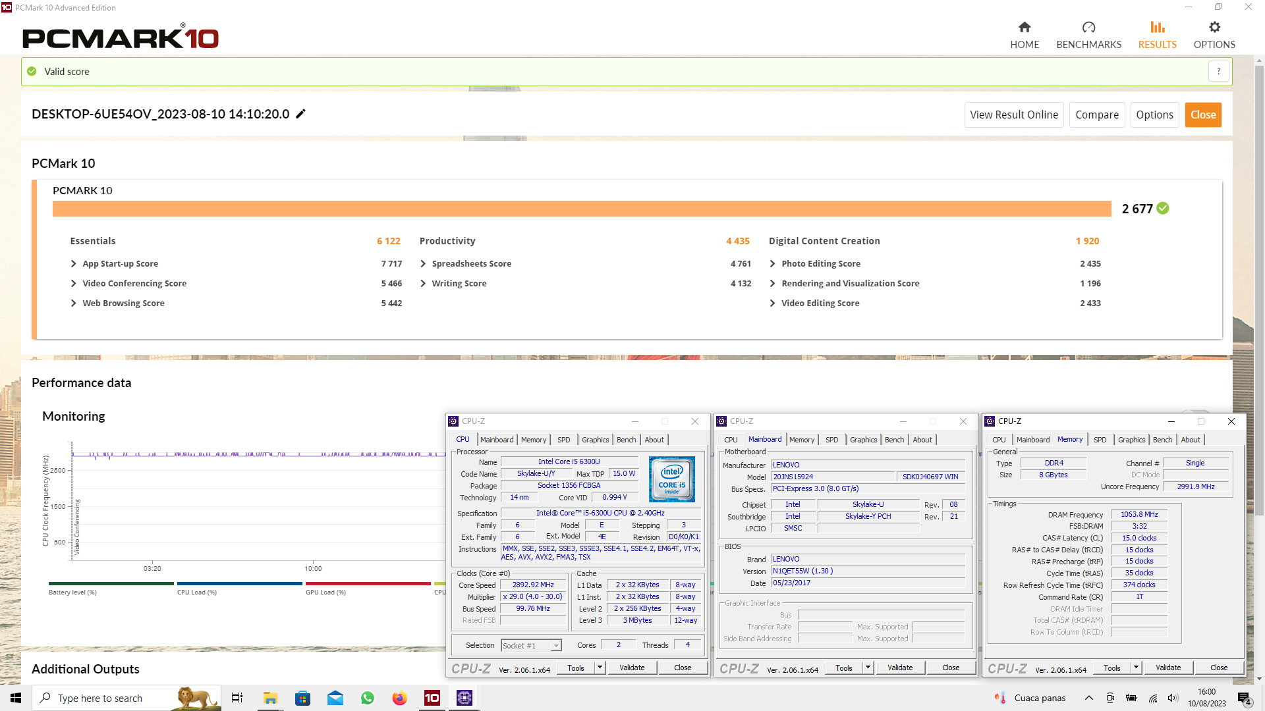Open Microsoft Store from the taskbar
Viewport: 1265px width, 711px height.
[x=302, y=698]
